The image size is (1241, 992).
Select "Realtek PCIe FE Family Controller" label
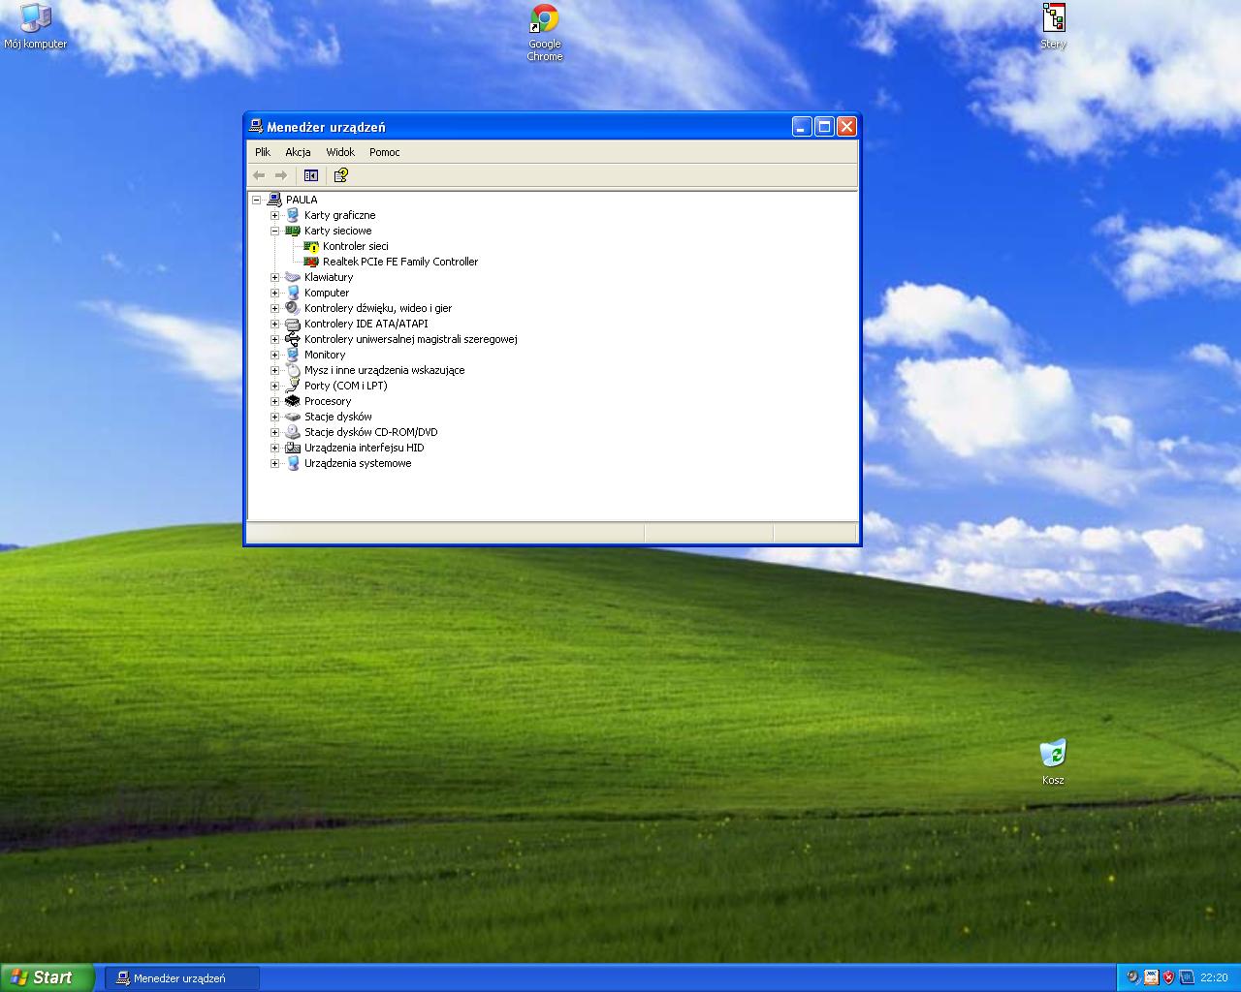pos(400,262)
